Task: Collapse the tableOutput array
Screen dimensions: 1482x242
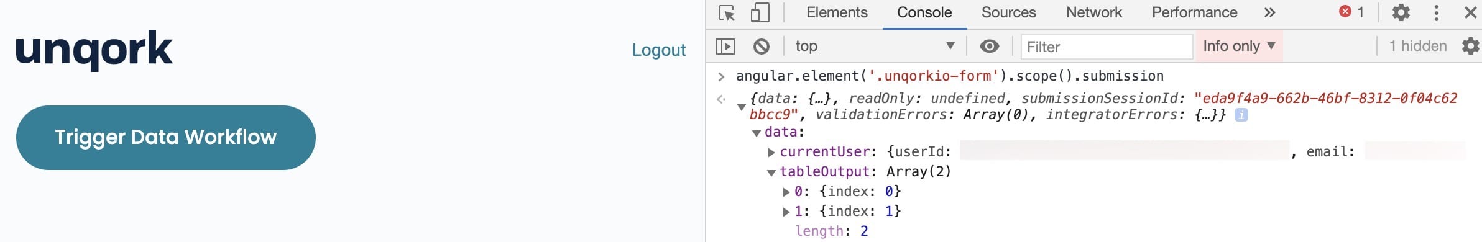Action: pos(771,173)
